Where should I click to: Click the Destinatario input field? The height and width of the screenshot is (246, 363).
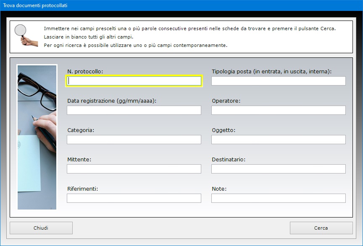click(x=279, y=169)
